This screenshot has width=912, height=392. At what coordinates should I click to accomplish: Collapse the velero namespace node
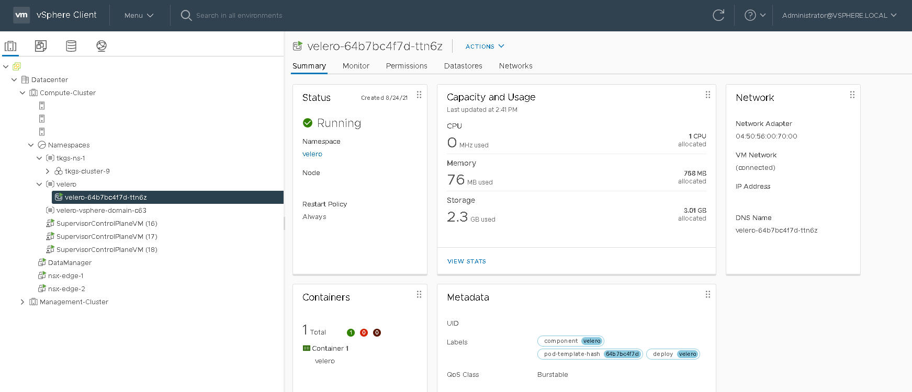click(39, 184)
